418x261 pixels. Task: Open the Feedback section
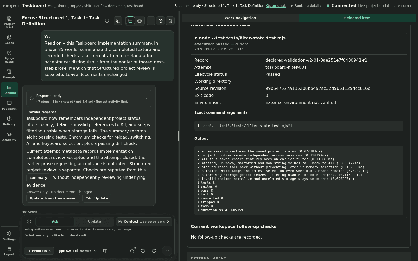click(x=9, y=105)
